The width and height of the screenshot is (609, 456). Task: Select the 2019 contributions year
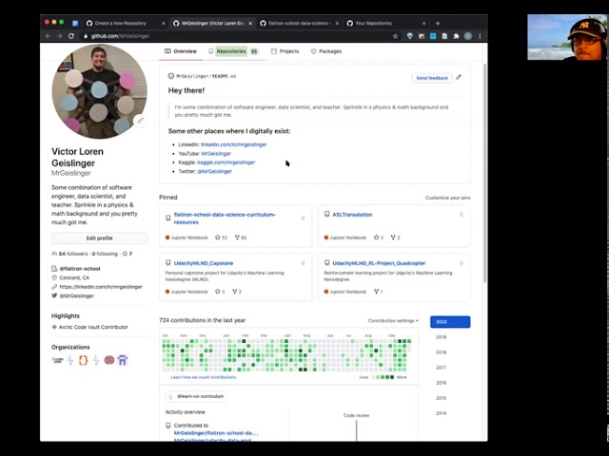coord(442,337)
